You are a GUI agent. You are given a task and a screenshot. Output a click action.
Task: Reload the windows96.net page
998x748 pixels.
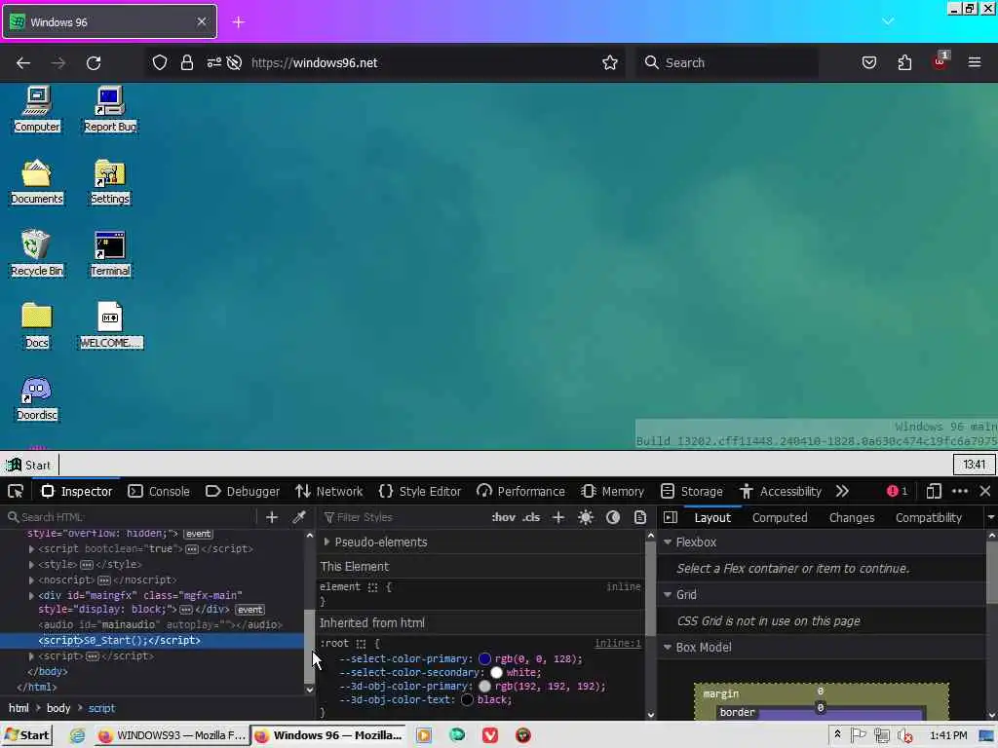pos(94,63)
